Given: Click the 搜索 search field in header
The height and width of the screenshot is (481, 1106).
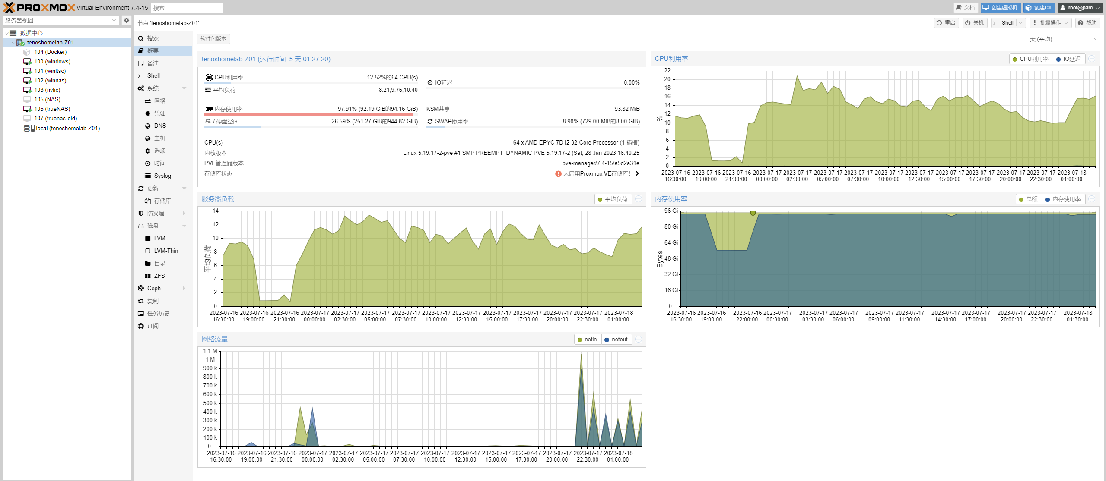Looking at the screenshot, I should (x=187, y=8).
